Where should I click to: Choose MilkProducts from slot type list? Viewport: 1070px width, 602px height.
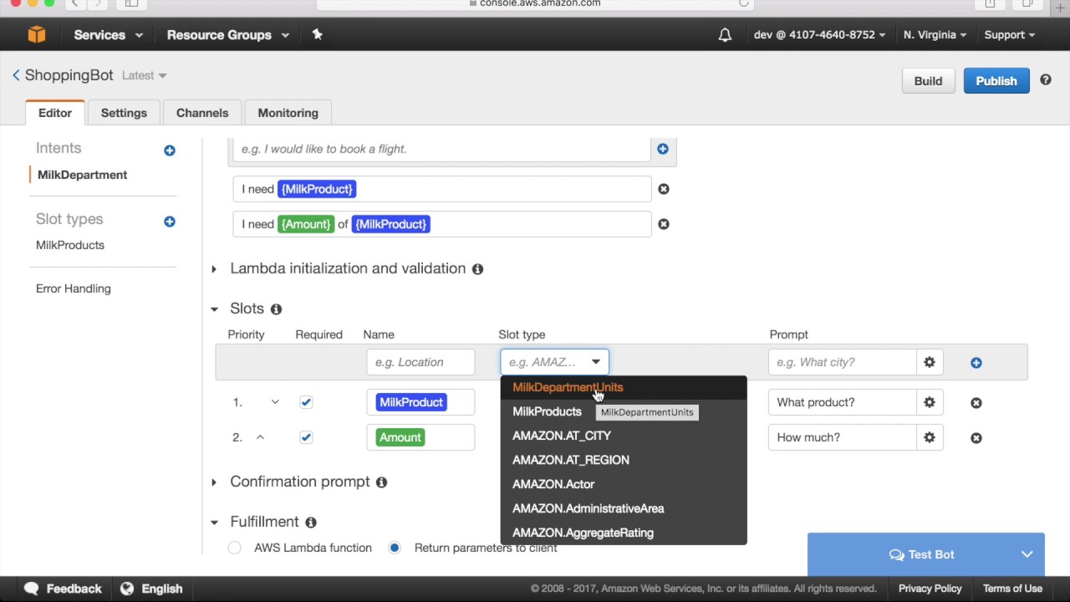(547, 411)
